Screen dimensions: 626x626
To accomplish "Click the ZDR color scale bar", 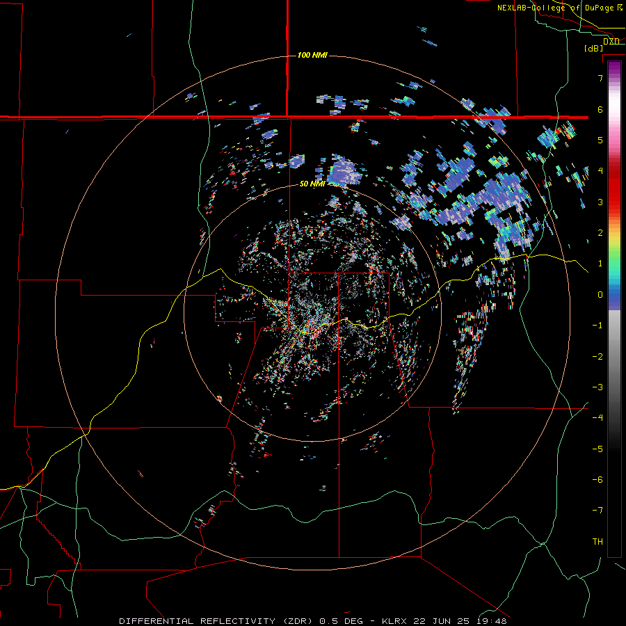I will [614, 309].
